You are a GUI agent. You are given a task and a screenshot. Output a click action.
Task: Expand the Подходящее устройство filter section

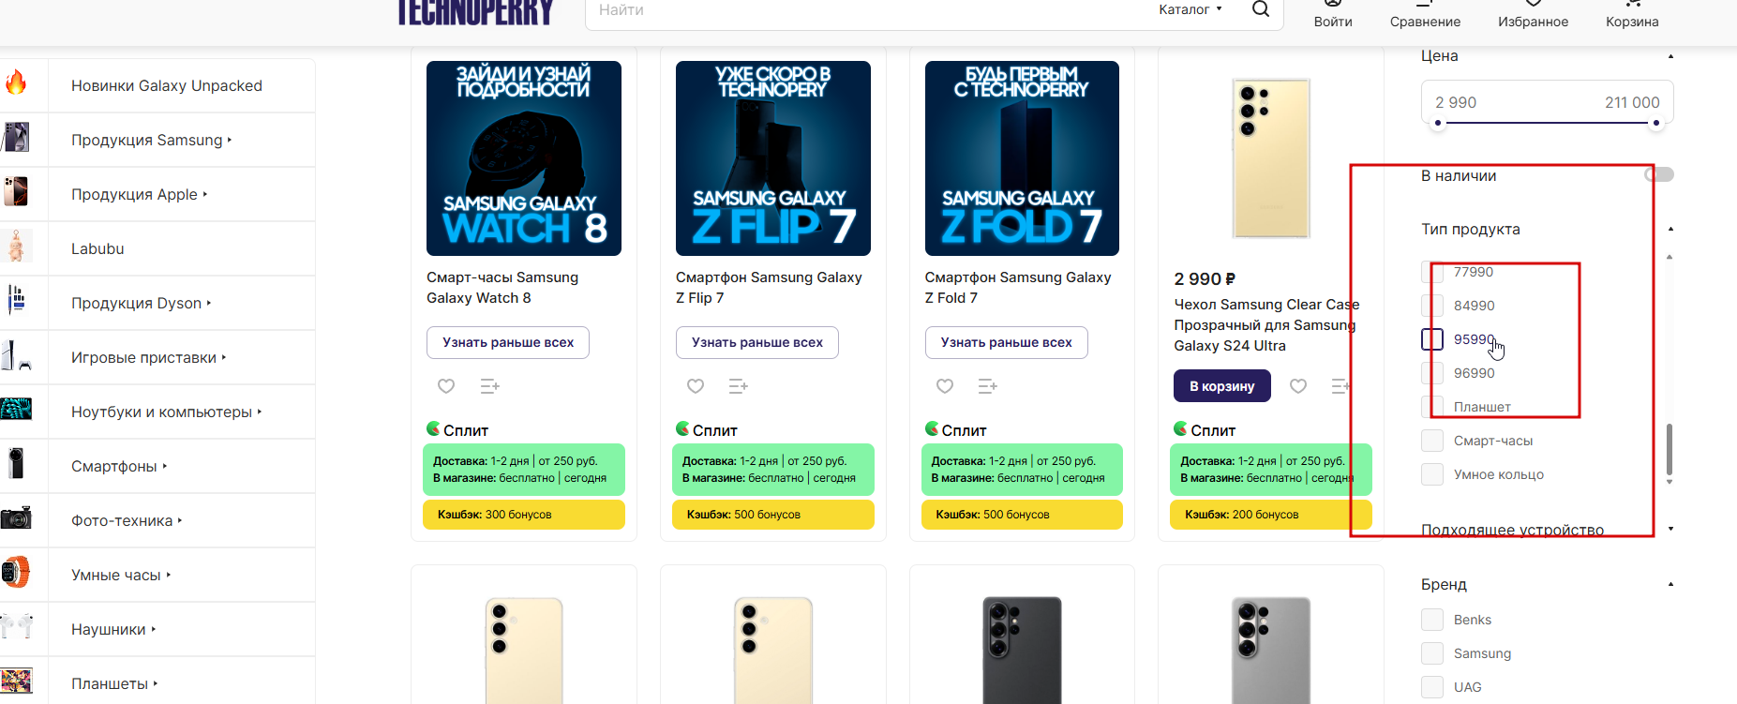click(1670, 530)
